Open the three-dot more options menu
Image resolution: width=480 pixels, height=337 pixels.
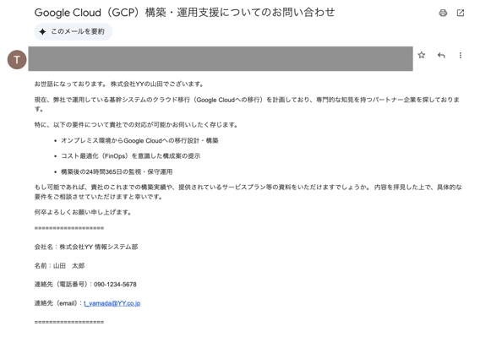tap(460, 56)
